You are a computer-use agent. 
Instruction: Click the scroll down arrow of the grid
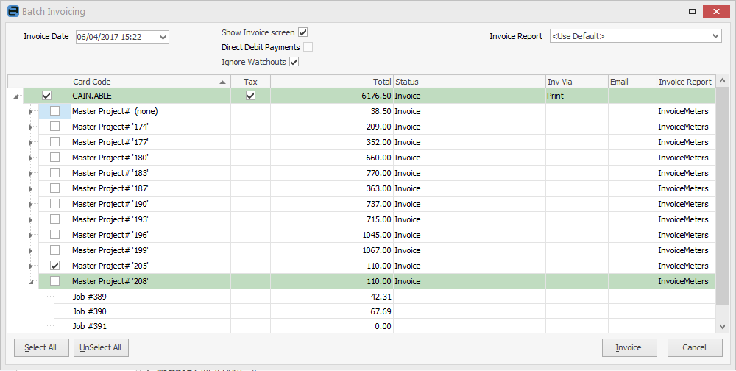tap(722, 326)
